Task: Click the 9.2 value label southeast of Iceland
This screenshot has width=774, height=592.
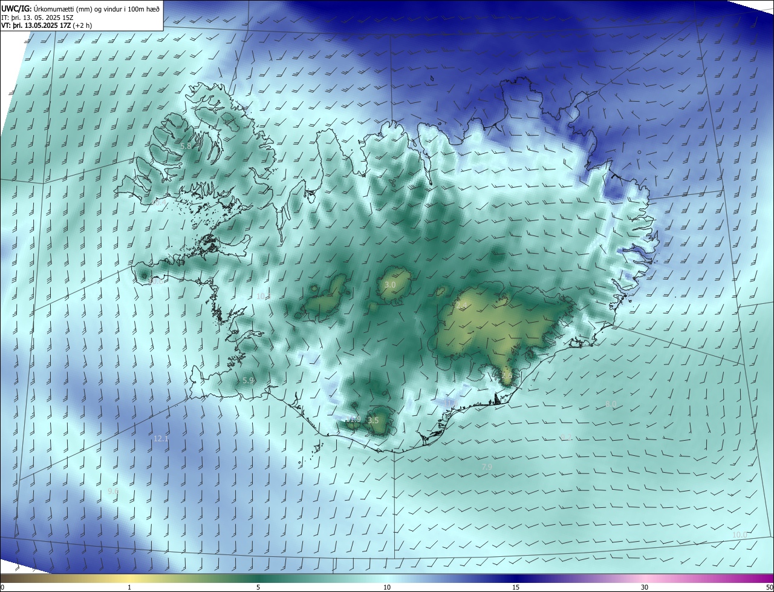Action: (566, 437)
